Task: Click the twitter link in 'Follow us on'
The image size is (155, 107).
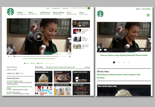Action: coord(15,70)
